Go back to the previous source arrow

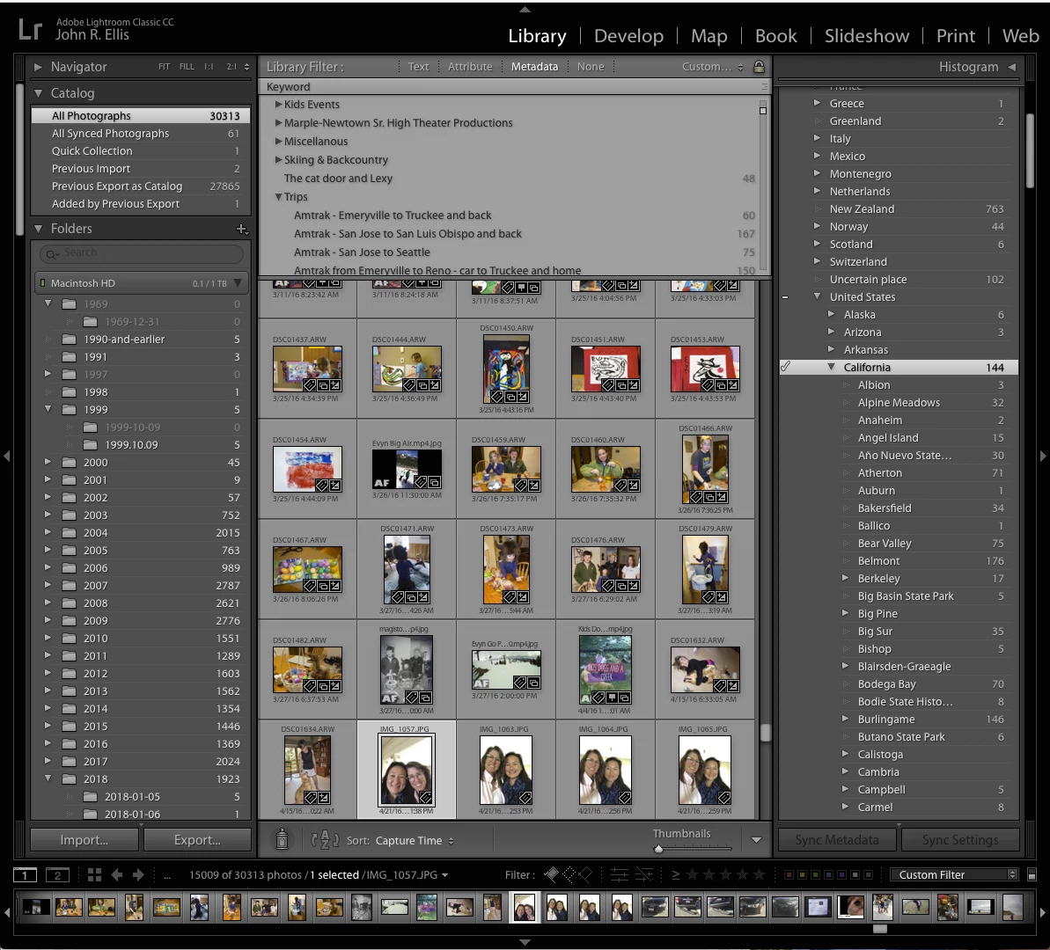[x=116, y=875]
